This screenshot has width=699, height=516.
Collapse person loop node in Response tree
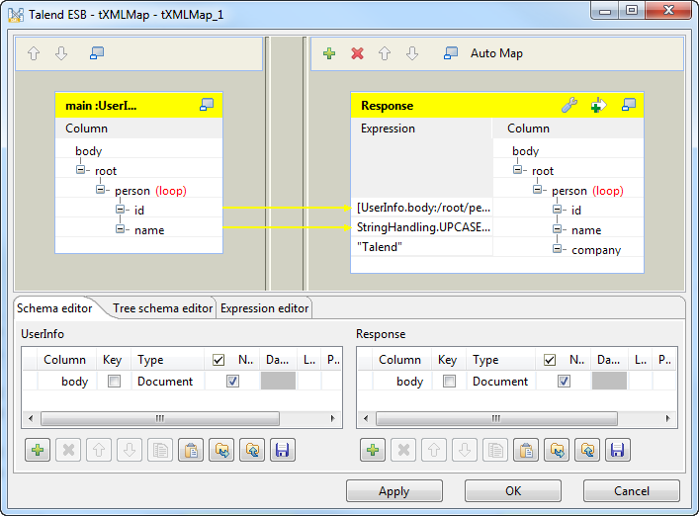click(537, 190)
